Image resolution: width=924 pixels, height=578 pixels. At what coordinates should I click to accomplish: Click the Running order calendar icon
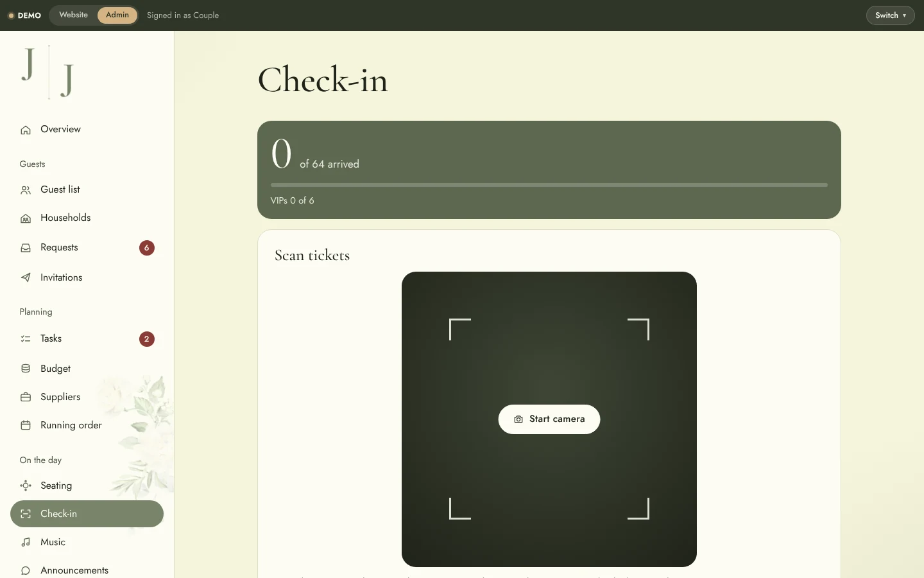point(26,425)
